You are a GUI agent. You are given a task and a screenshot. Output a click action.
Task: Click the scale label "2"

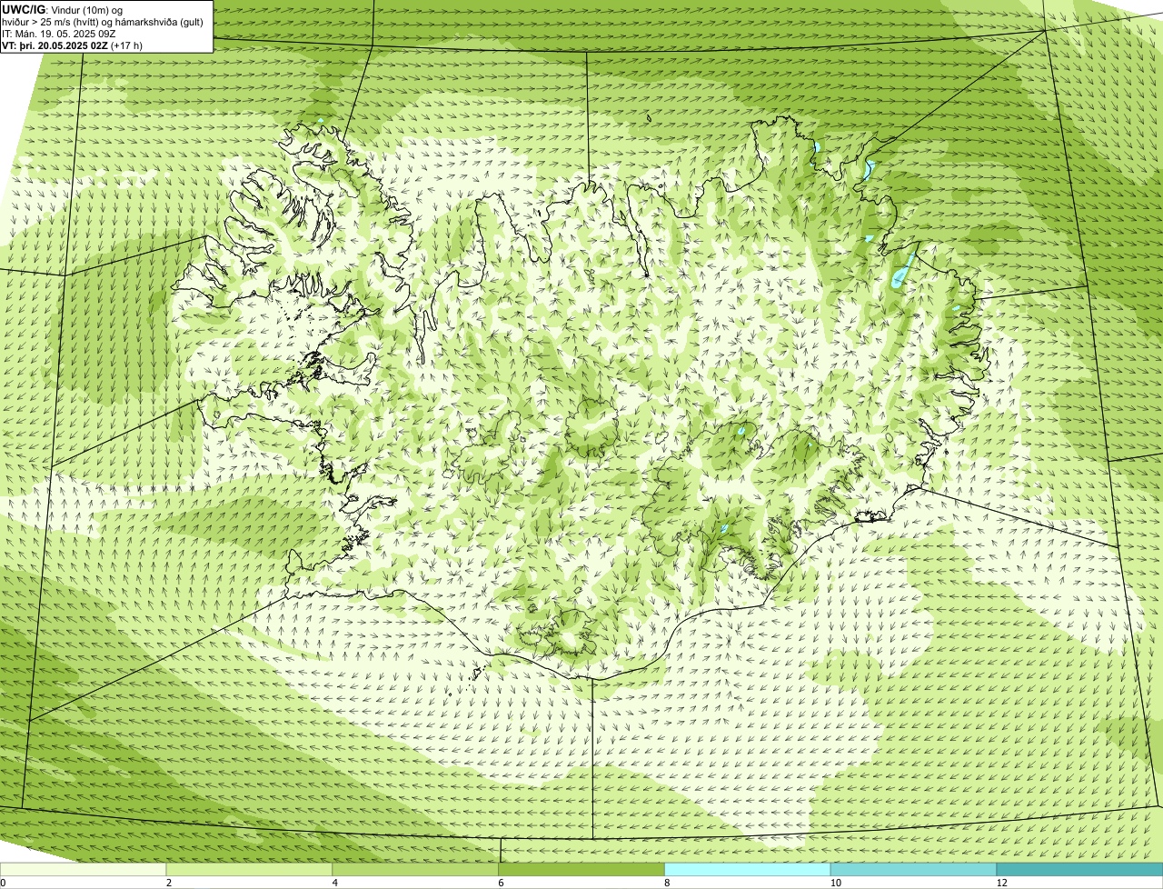[x=169, y=883]
